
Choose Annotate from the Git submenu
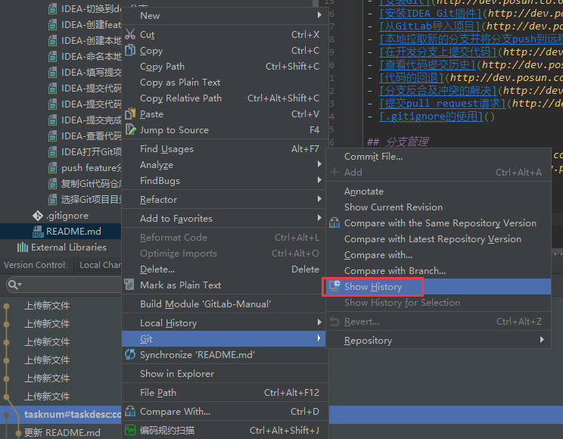pyautogui.click(x=364, y=191)
